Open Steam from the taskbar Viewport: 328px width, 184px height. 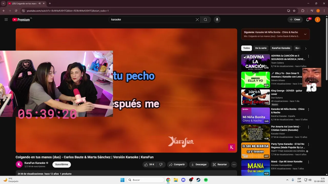(198, 180)
